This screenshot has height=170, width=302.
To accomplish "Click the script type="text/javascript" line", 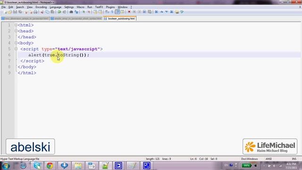I will (x=61, y=49).
